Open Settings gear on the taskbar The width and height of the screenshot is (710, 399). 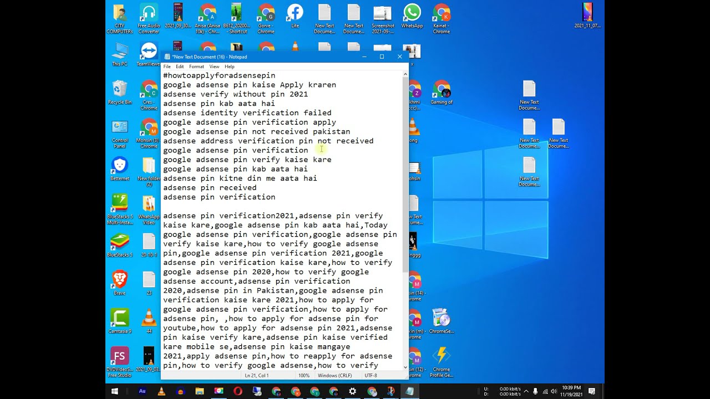click(353, 391)
